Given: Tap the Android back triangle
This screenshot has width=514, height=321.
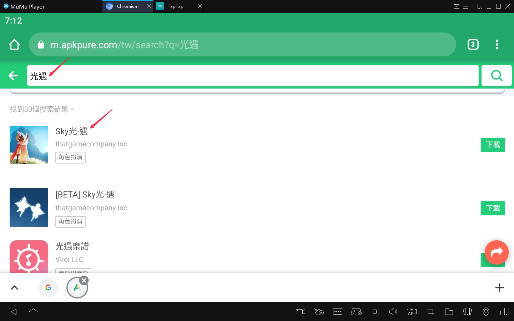Looking at the screenshot, I should 14,312.
